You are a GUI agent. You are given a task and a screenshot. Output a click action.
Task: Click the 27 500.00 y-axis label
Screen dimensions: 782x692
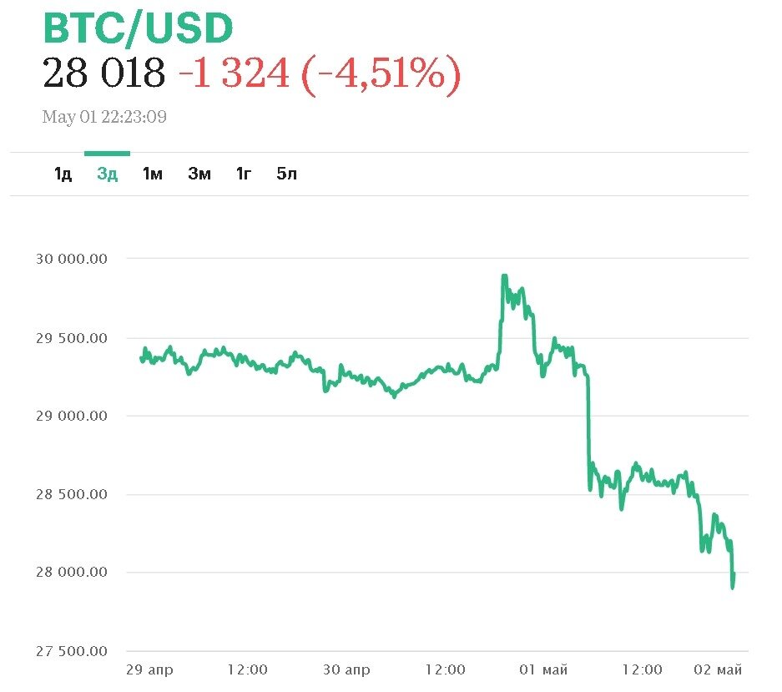click(x=72, y=651)
